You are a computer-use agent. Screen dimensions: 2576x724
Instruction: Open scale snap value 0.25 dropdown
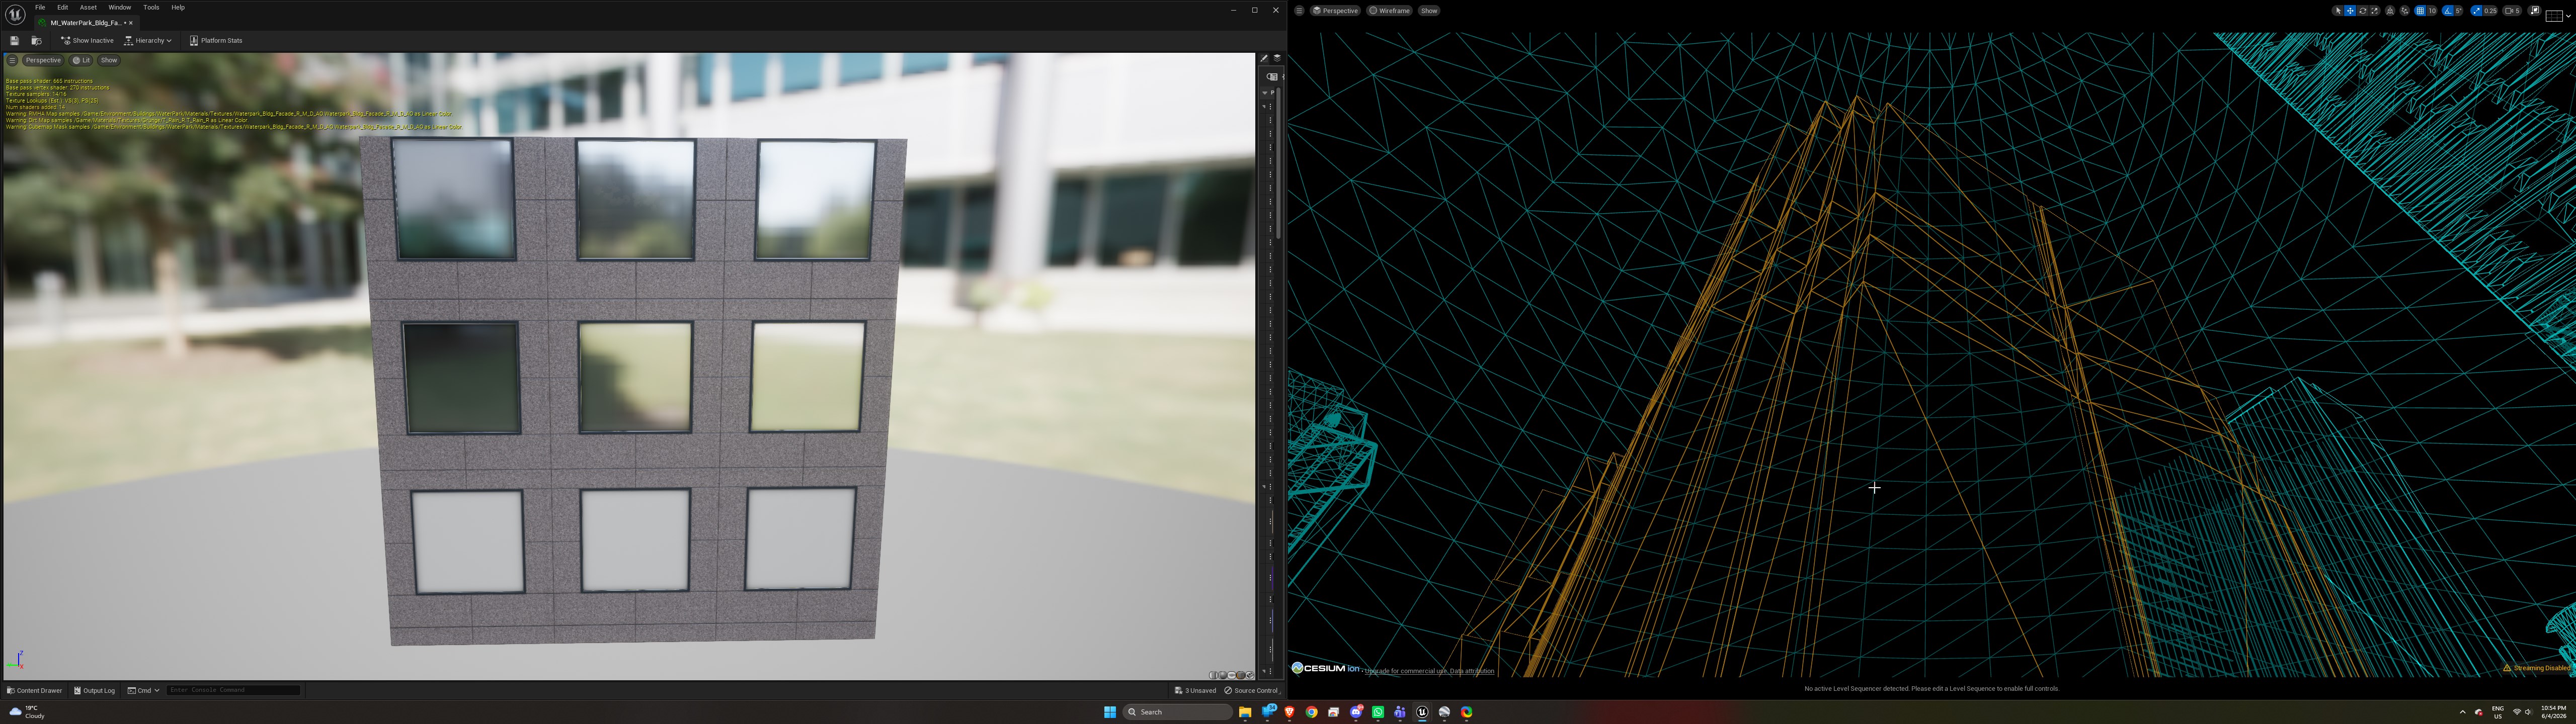(2490, 11)
